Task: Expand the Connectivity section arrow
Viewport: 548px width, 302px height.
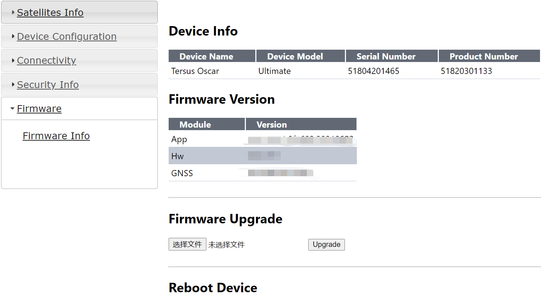Action: pyautogui.click(x=13, y=60)
